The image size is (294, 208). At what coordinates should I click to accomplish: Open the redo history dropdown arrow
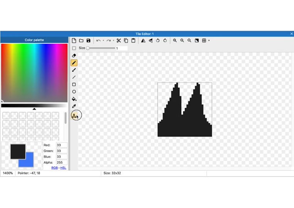tap(113, 41)
